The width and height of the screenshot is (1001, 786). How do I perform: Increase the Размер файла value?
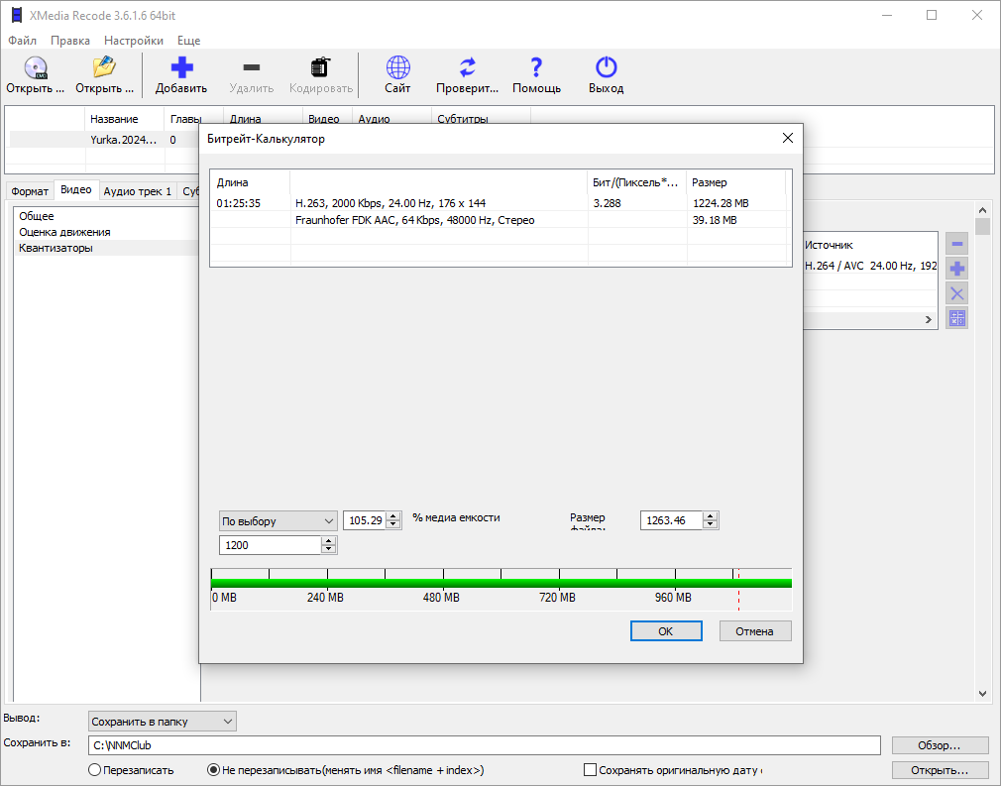coord(710,516)
